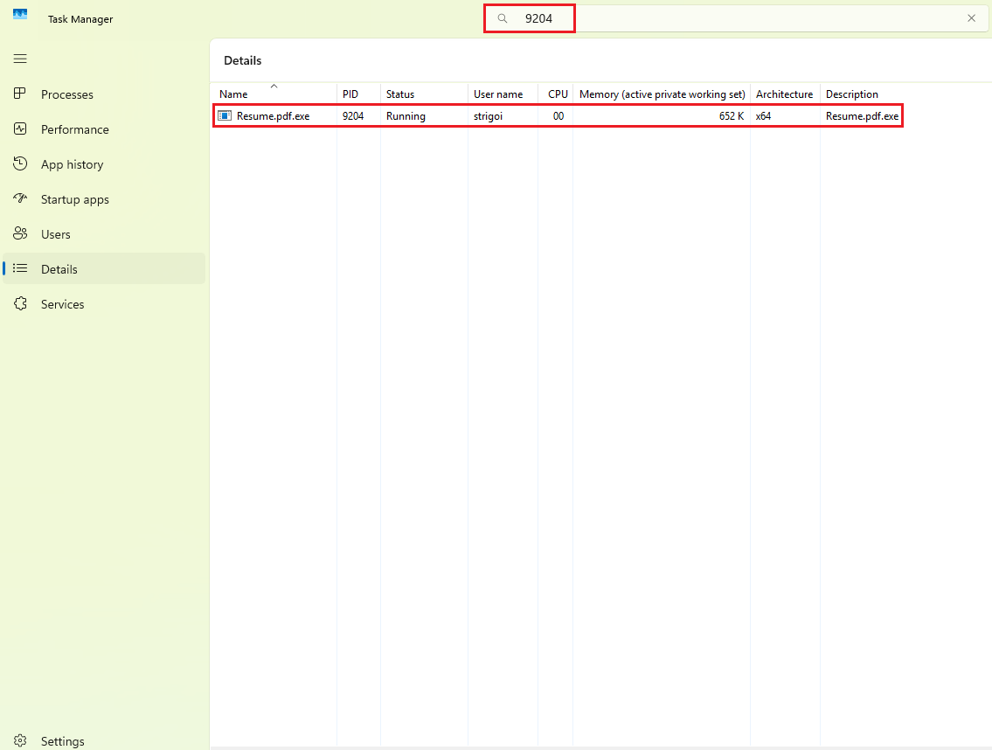This screenshot has width=992, height=750.
Task: Sort processes by the Name column
Action: click(233, 94)
